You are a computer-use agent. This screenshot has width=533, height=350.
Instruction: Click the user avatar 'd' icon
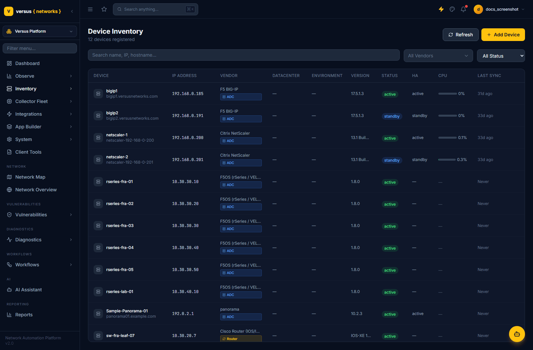point(478,9)
